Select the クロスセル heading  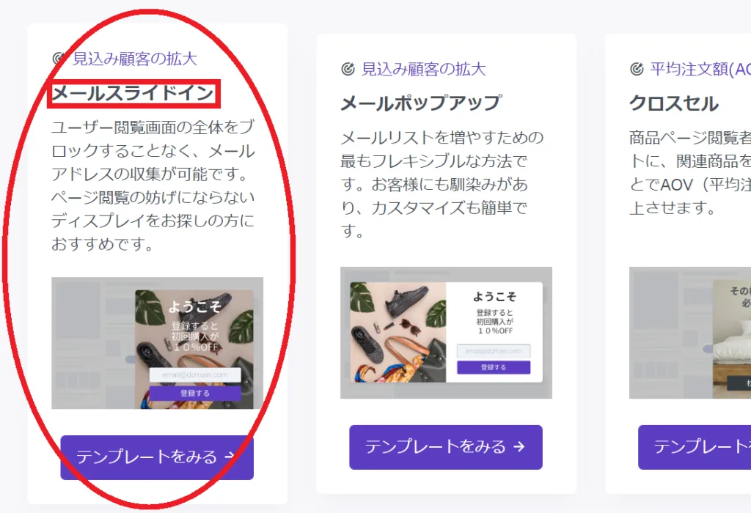point(674,103)
